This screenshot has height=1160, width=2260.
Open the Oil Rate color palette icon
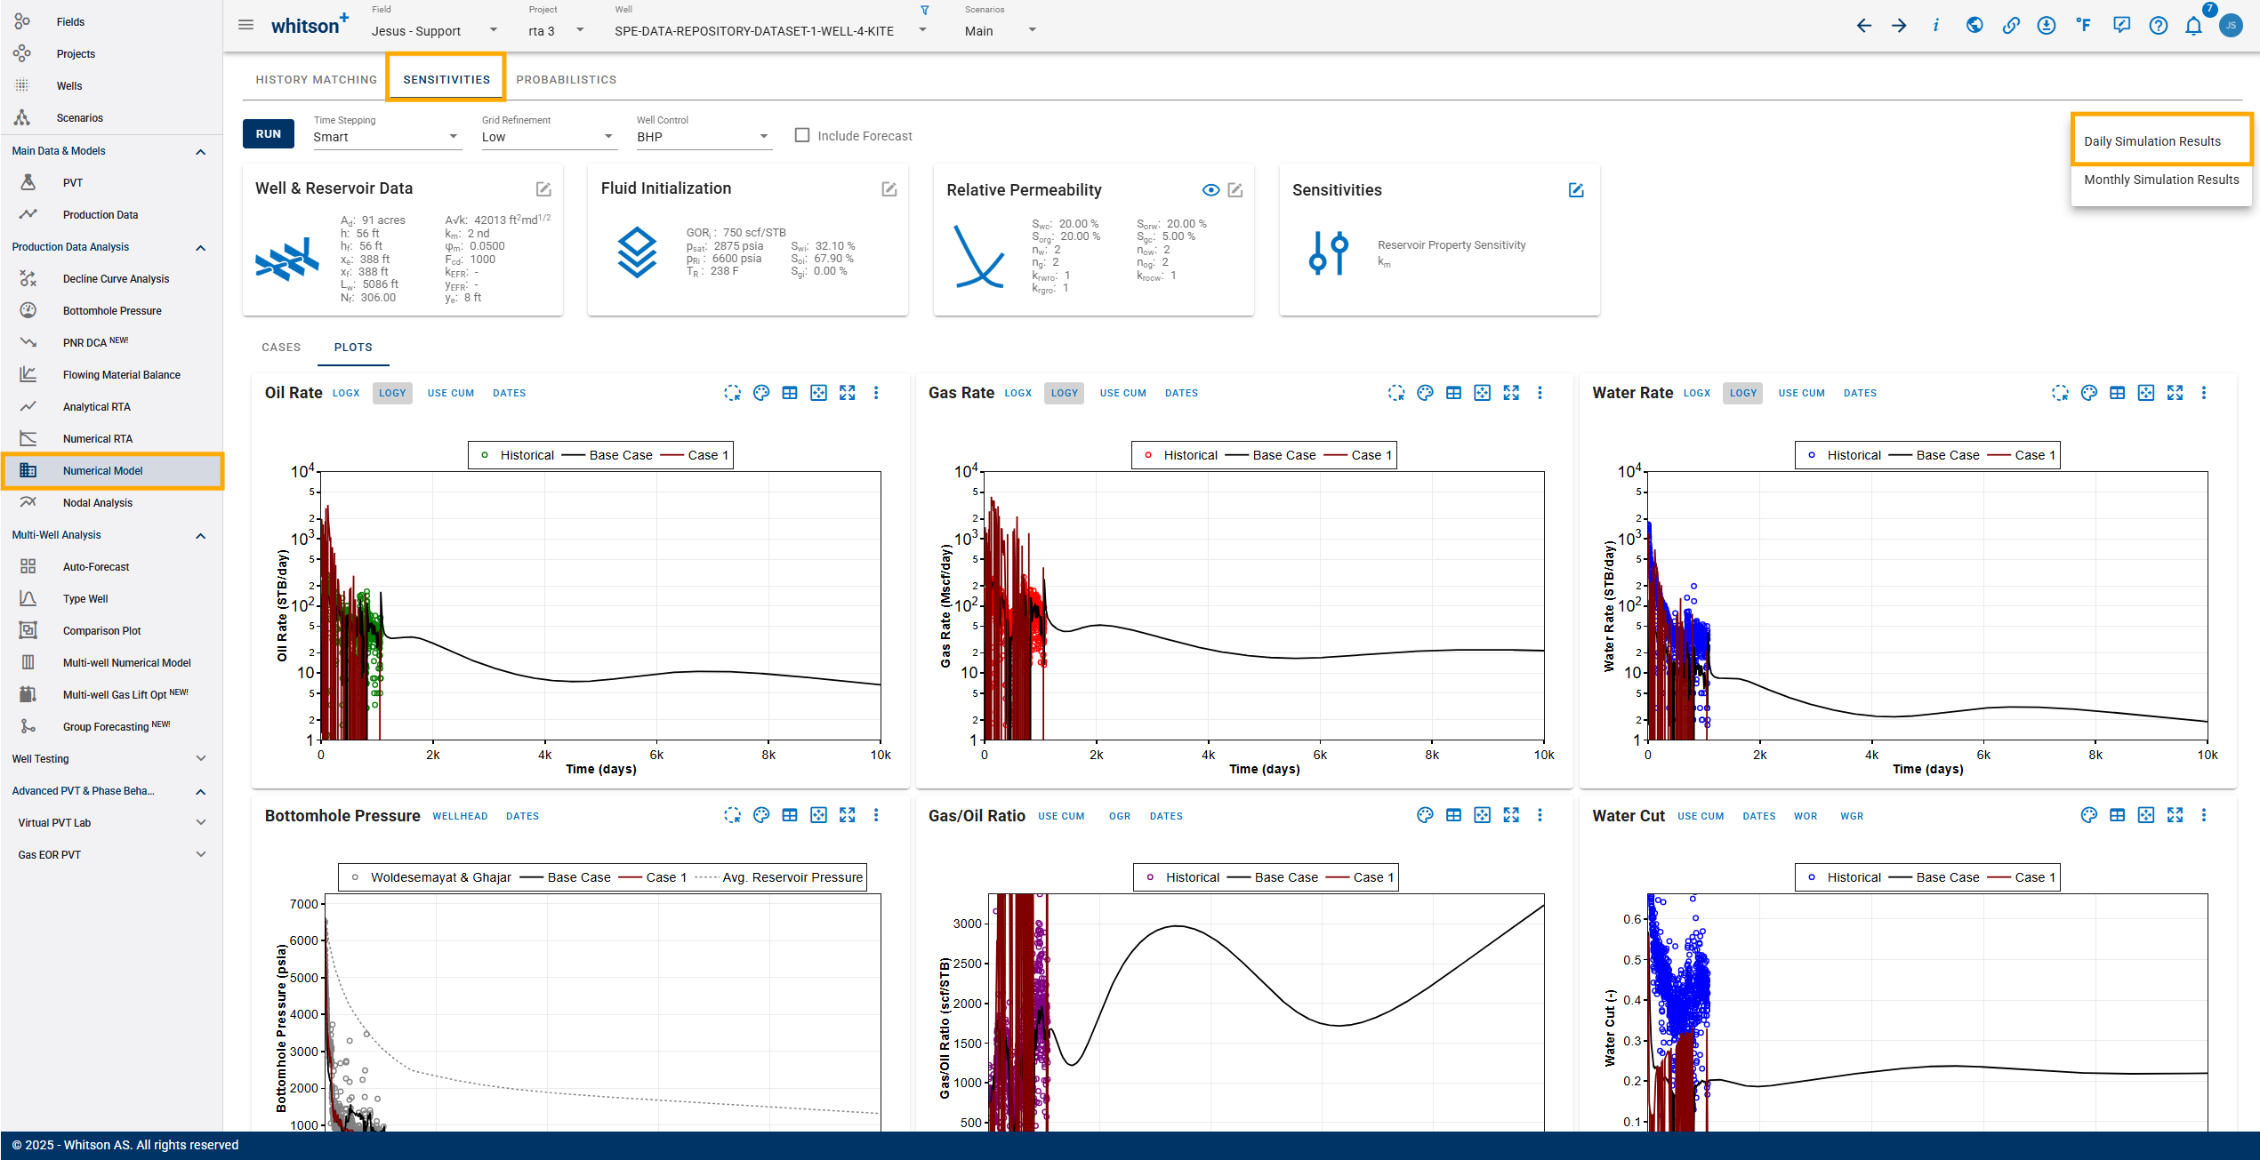pos(761,393)
